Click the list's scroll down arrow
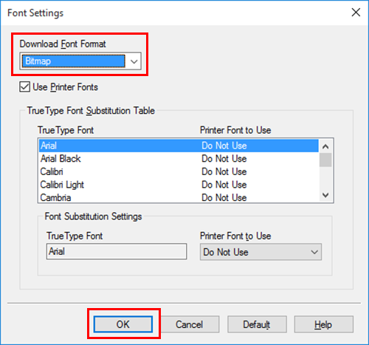This screenshot has width=369, height=345. coord(325,195)
